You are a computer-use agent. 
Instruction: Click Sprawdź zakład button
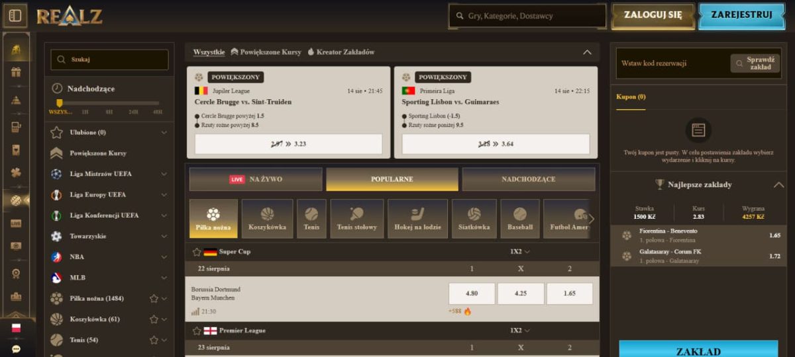pyautogui.click(x=756, y=63)
